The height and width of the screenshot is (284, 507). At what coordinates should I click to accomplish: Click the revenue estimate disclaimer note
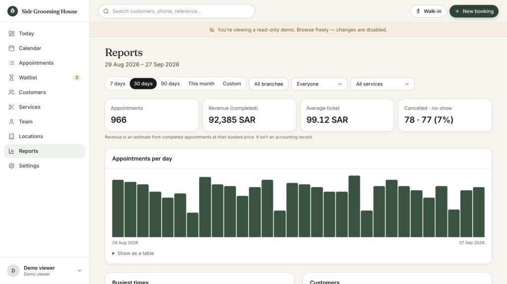tap(208, 137)
